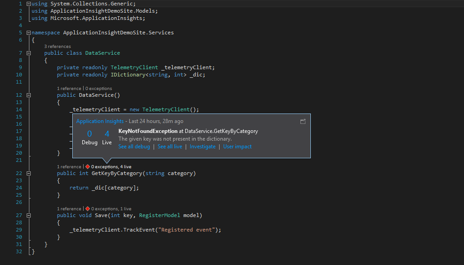The image size is (464, 265).
Task: Click 'DataService' class name on line 7
Action: tap(103, 53)
